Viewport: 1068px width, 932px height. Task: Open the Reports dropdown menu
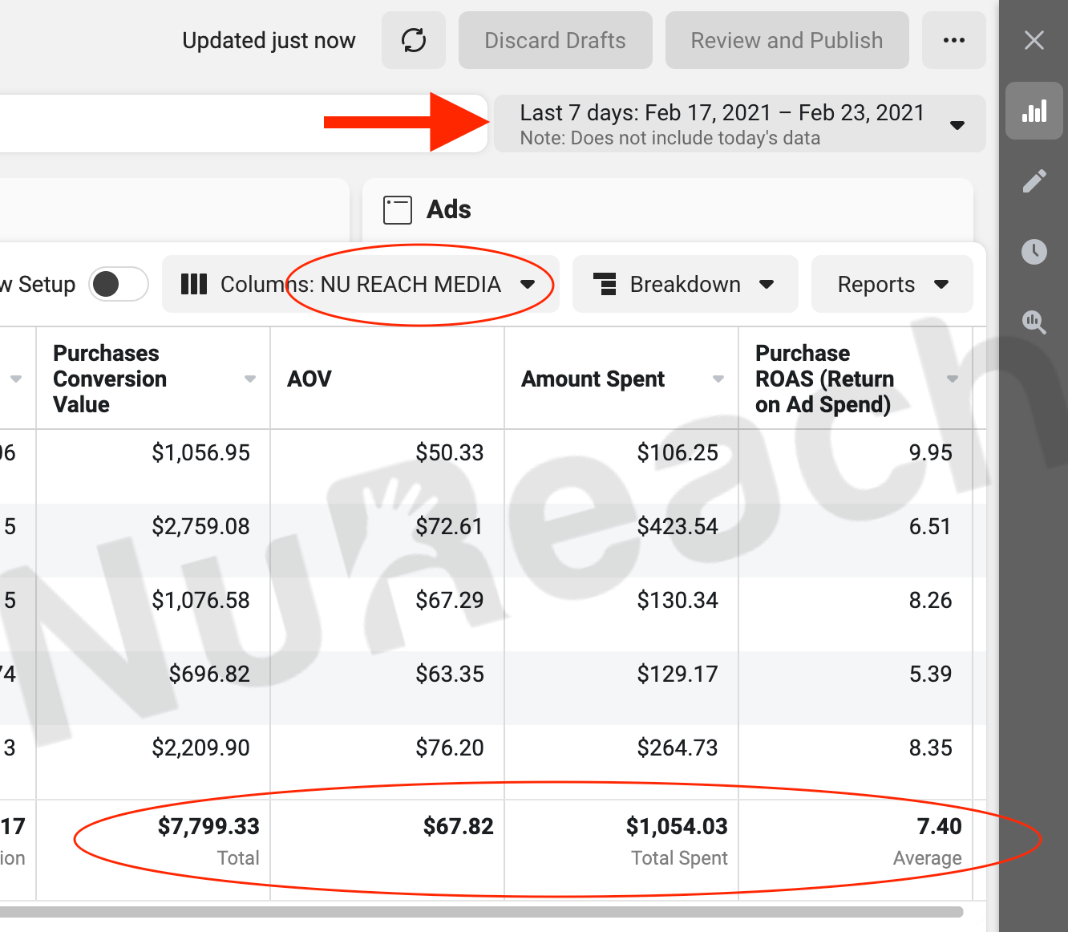pos(892,284)
